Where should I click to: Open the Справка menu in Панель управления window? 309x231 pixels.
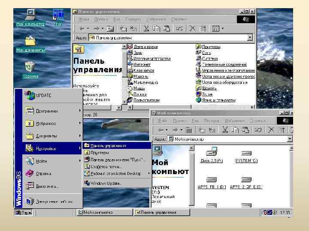pyautogui.click(x=179, y=19)
